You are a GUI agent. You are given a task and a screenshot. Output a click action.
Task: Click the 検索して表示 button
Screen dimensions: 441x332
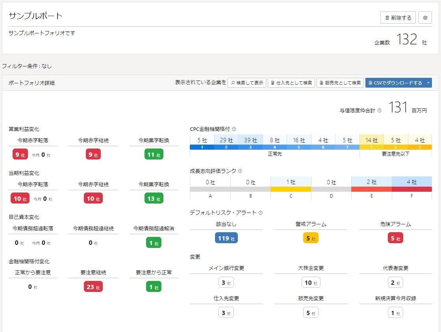(x=247, y=83)
